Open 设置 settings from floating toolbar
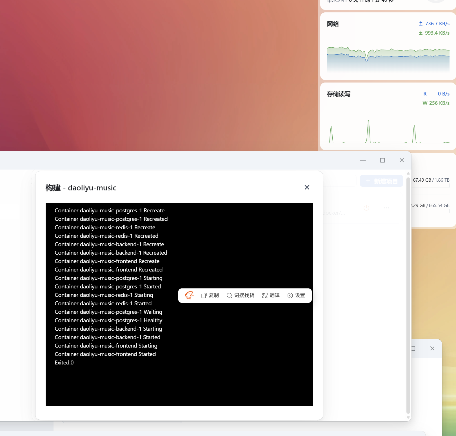 click(x=296, y=295)
